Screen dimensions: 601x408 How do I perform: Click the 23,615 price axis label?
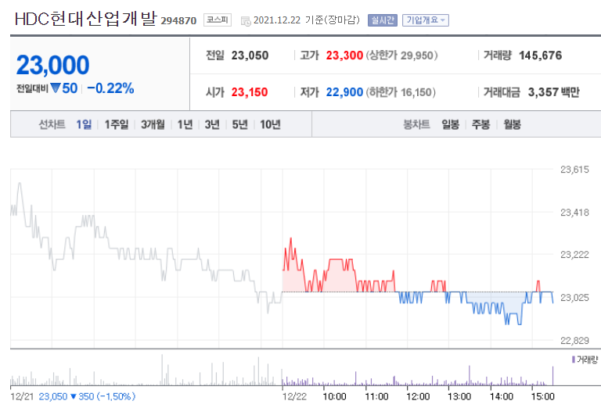pyautogui.click(x=574, y=170)
